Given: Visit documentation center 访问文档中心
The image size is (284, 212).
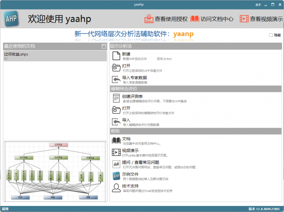Looking at the screenshot, I should point(217,19).
